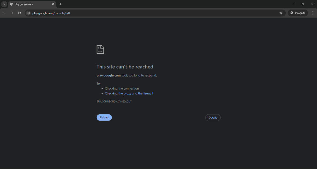Screen dimensions: 317x169
Task: Select the play.google.com tab
Action: 32,4
